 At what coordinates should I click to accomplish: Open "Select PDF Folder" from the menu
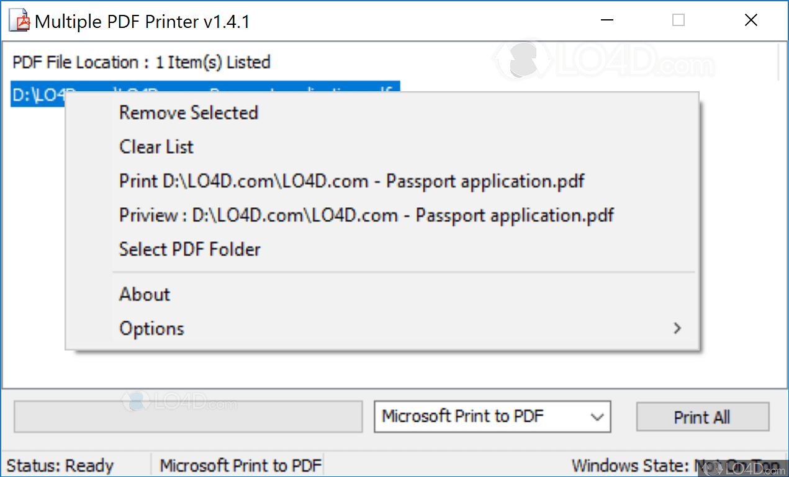click(x=189, y=249)
